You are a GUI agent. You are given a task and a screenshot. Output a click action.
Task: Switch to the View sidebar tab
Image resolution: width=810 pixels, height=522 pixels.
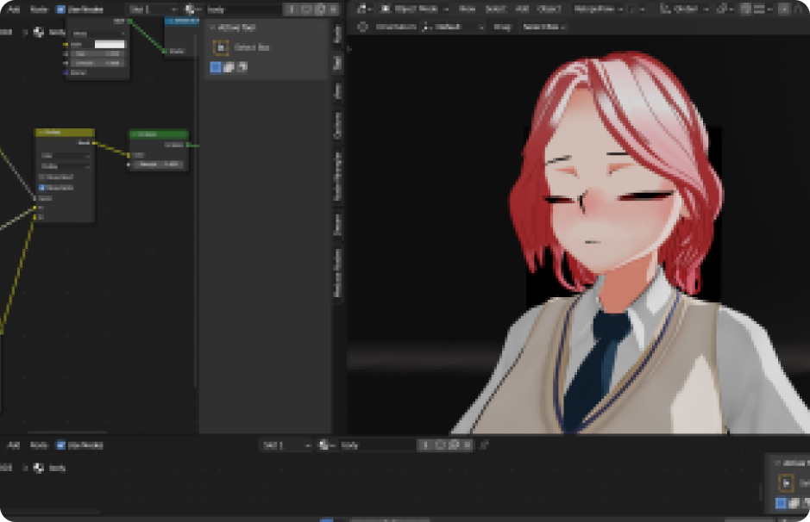[x=338, y=90]
